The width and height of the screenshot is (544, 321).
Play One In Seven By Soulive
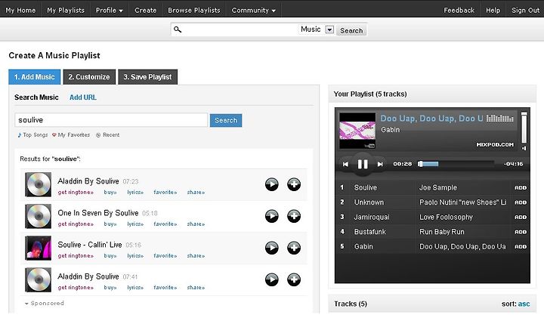pyautogui.click(x=272, y=216)
